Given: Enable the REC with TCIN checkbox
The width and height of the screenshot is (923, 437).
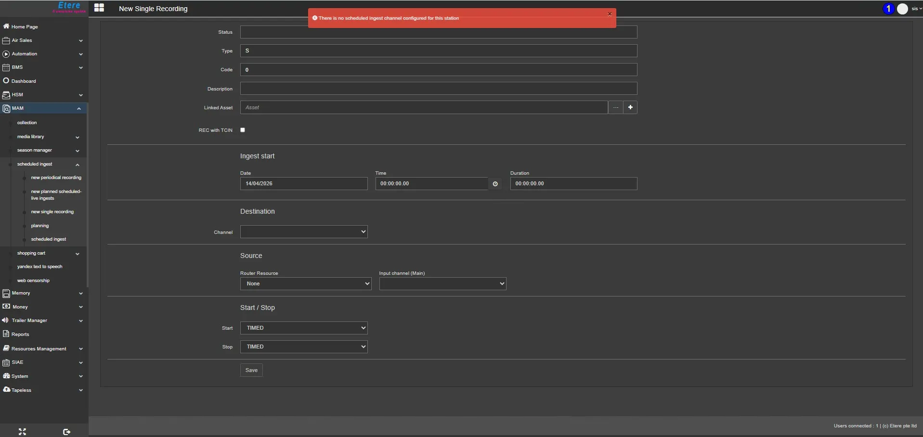Looking at the screenshot, I should click(x=243, y=130).
